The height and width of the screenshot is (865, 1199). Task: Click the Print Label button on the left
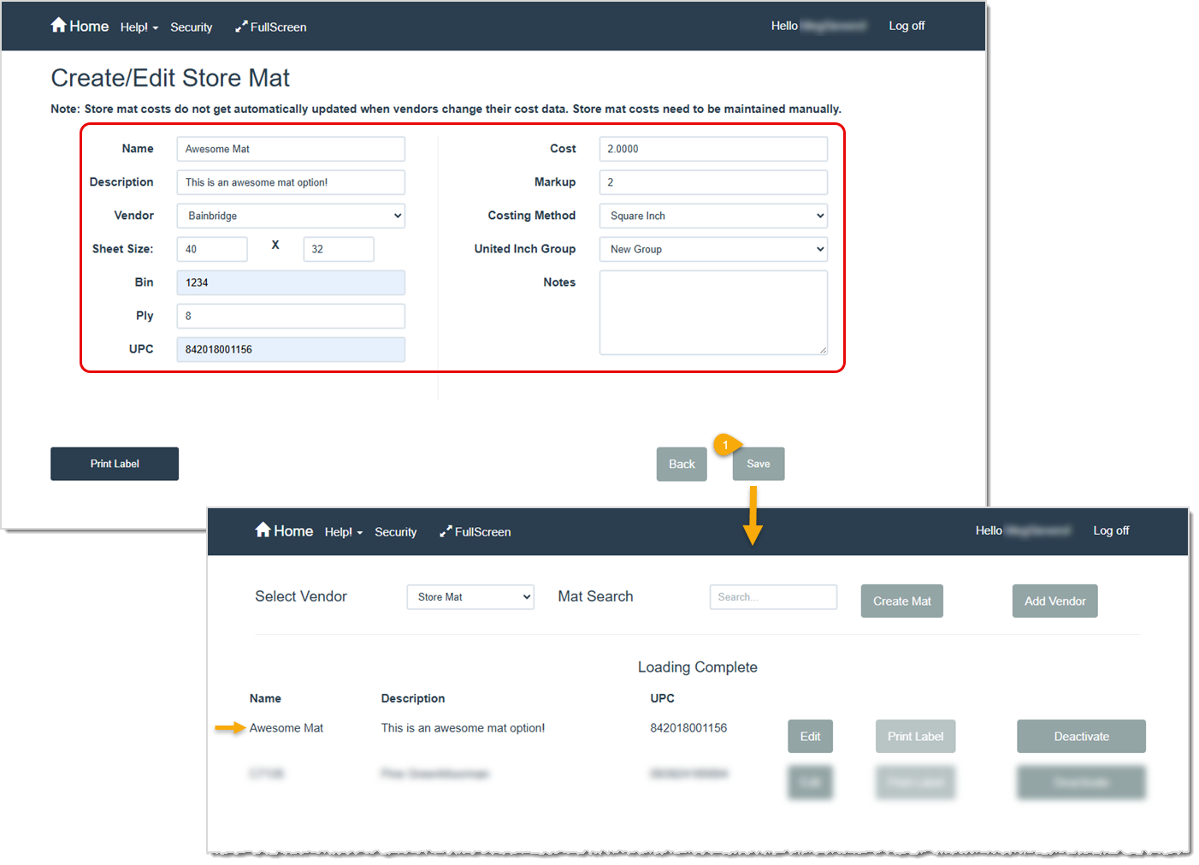pos(114,464)
